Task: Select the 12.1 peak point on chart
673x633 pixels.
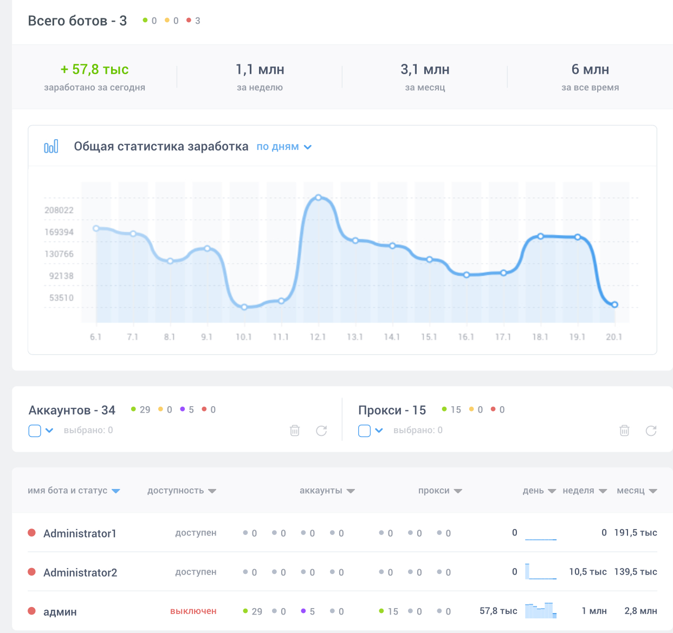Action: point(319,198)
